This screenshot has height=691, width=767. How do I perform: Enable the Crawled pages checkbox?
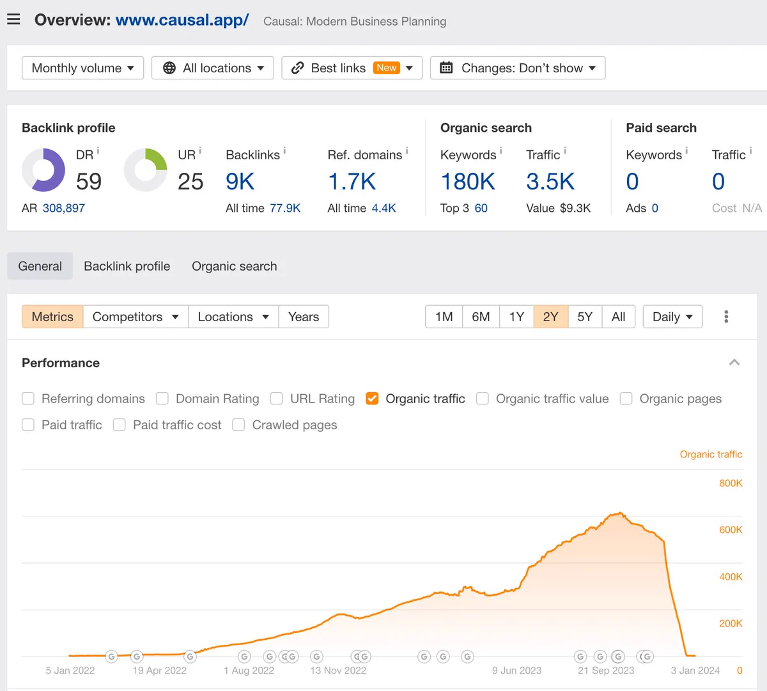click(238, 425)
